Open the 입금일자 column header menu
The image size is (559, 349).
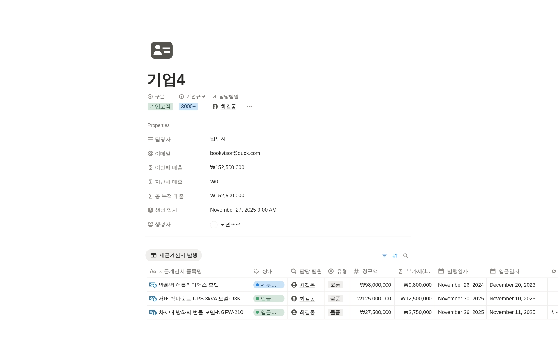pyautogui.click(x=517, y=271)
